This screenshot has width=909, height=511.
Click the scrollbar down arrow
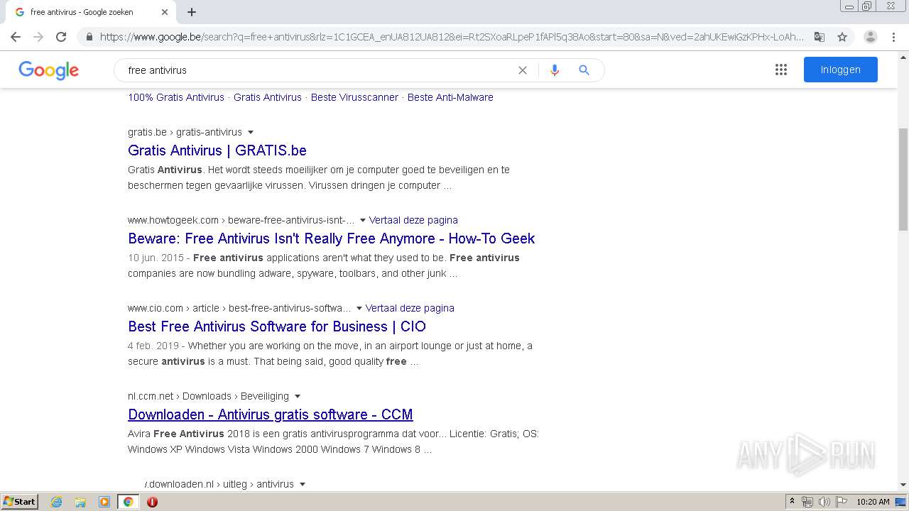[x=903, y=485]
